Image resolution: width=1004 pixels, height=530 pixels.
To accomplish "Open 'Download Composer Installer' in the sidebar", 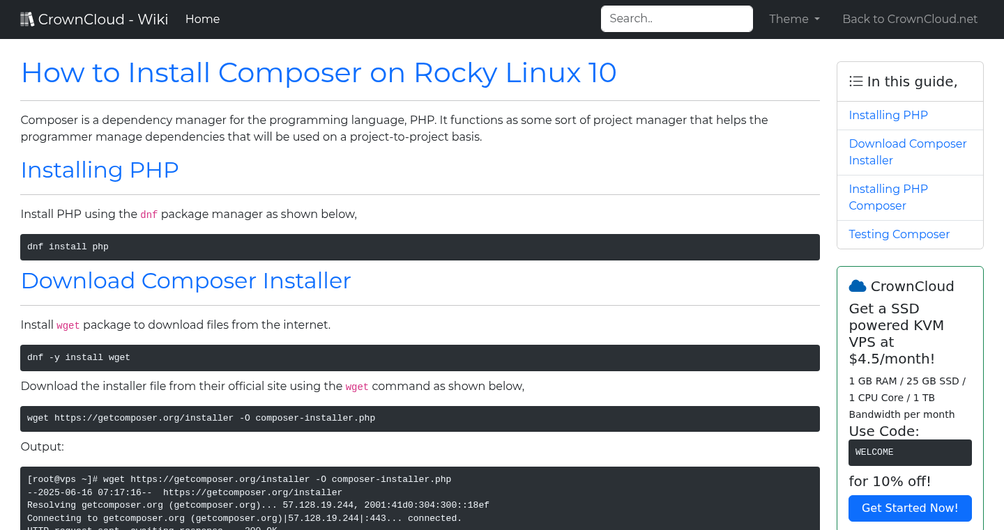I will [908, 152].
